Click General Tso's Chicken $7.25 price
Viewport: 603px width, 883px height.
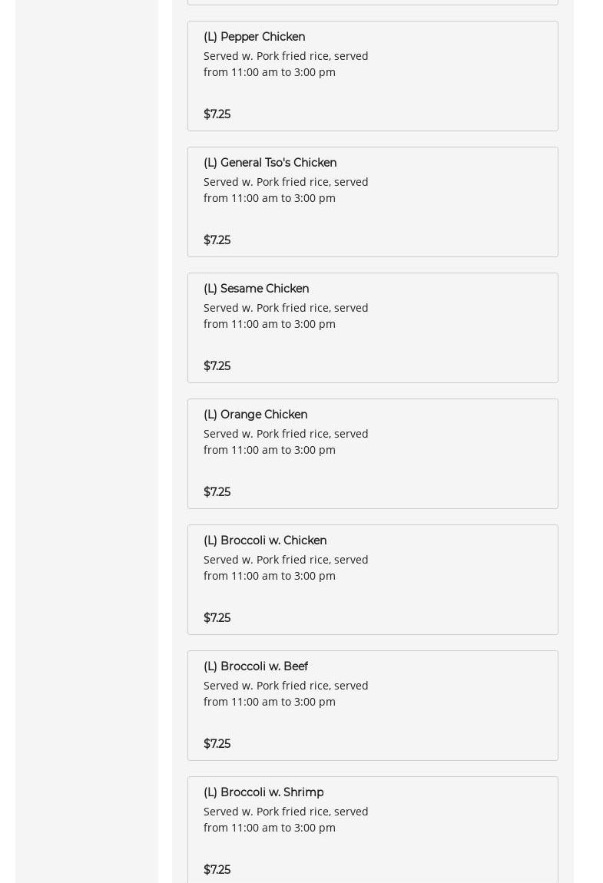coord(217,240)
